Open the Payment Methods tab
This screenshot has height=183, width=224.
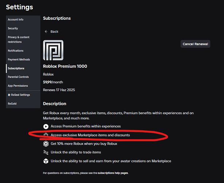[19, 60]
